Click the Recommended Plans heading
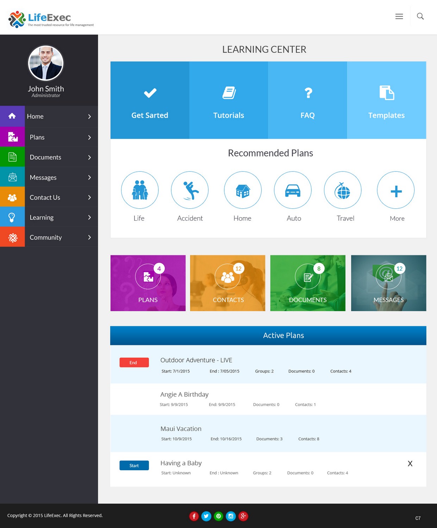This screenshot has width=437, height=528. coord(270,153)
